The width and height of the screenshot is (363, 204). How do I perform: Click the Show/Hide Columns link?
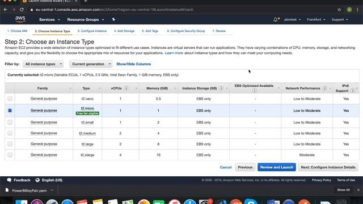(x=134, y=64)
